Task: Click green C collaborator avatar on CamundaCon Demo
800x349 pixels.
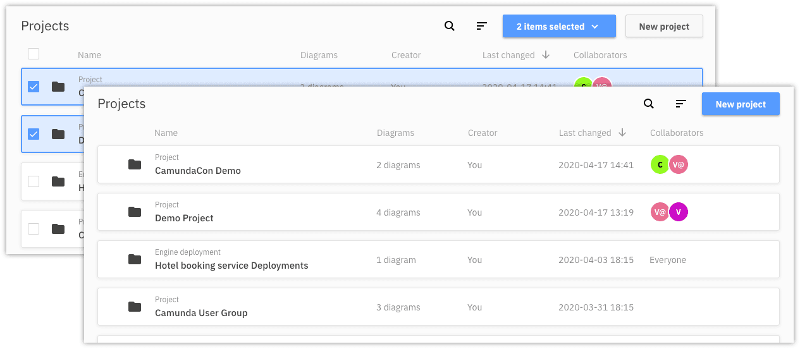Action: click(660, 164)
